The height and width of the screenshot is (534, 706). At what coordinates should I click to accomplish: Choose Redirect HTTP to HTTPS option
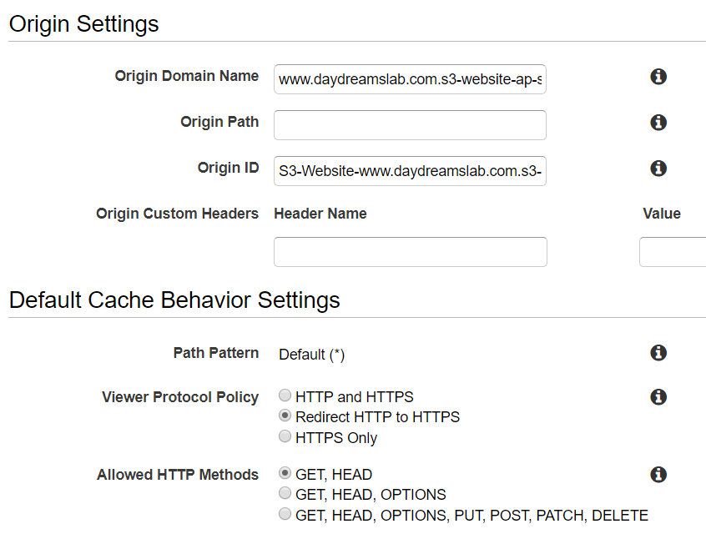coord(285,416)
